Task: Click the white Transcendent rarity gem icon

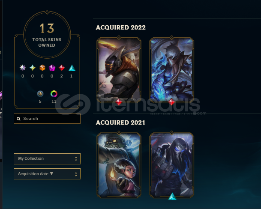Action: pyautogui.click(x=23, y=68)
